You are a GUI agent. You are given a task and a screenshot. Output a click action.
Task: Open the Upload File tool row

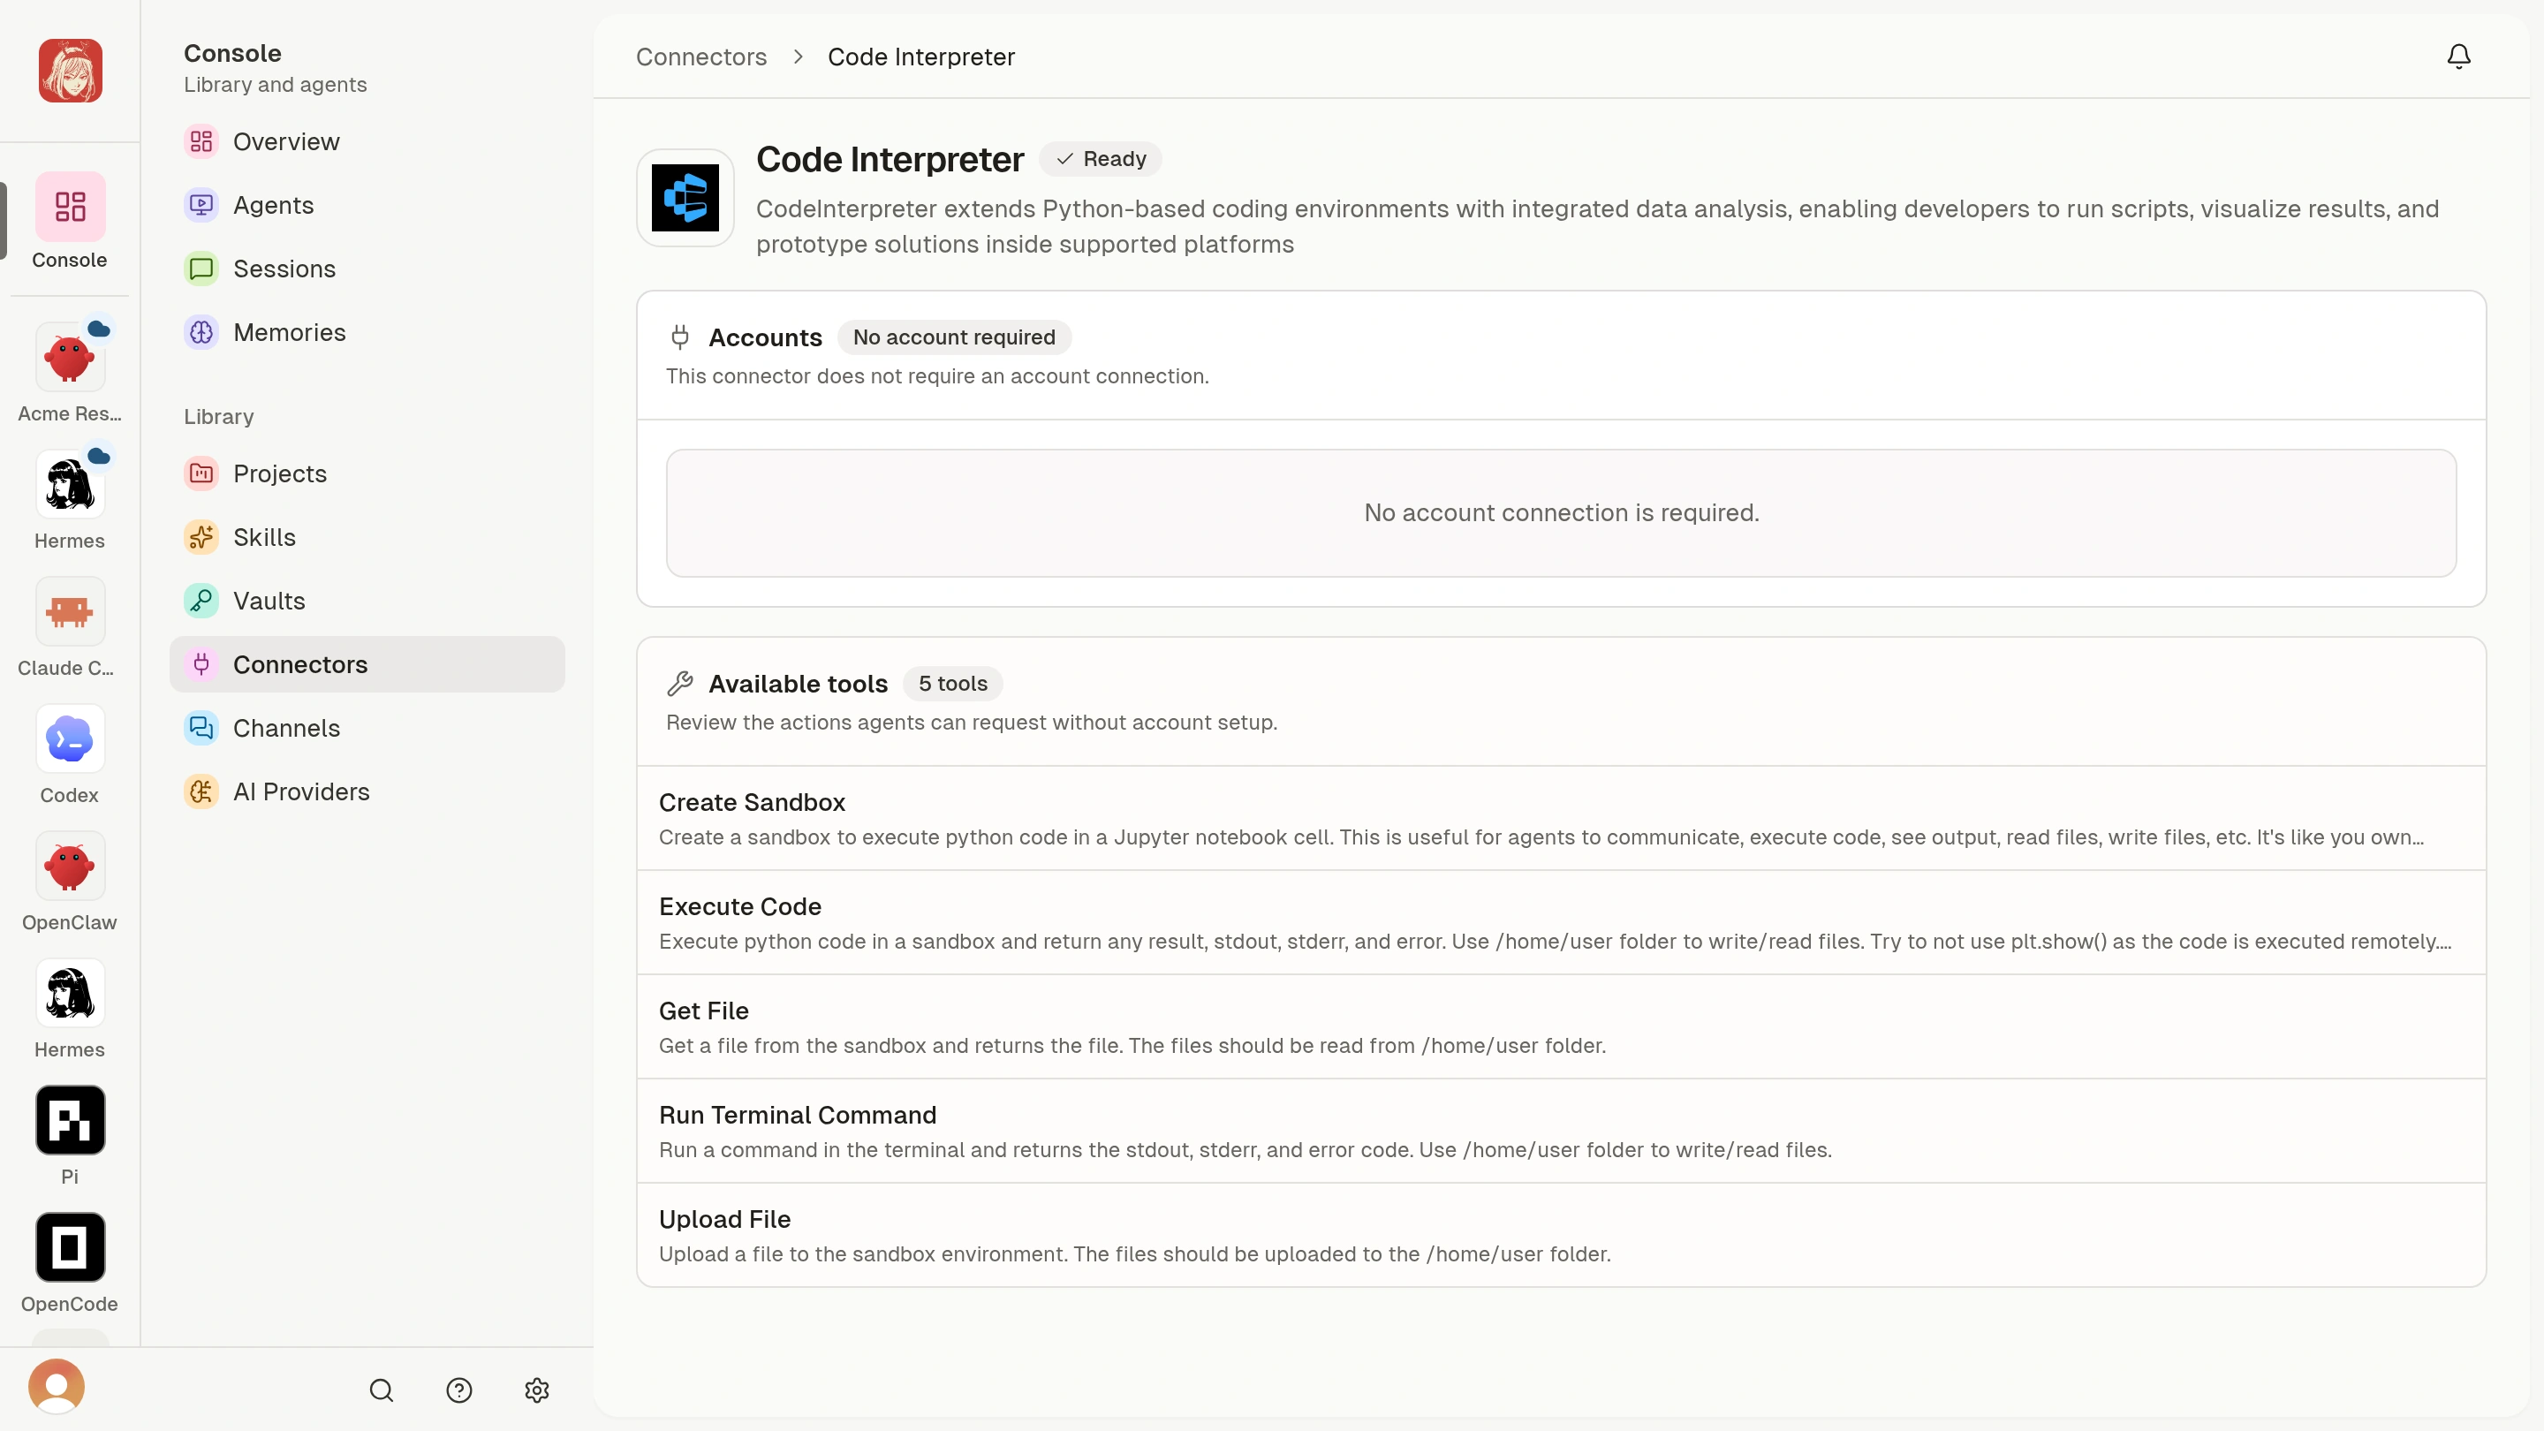pos(1562,1236)
